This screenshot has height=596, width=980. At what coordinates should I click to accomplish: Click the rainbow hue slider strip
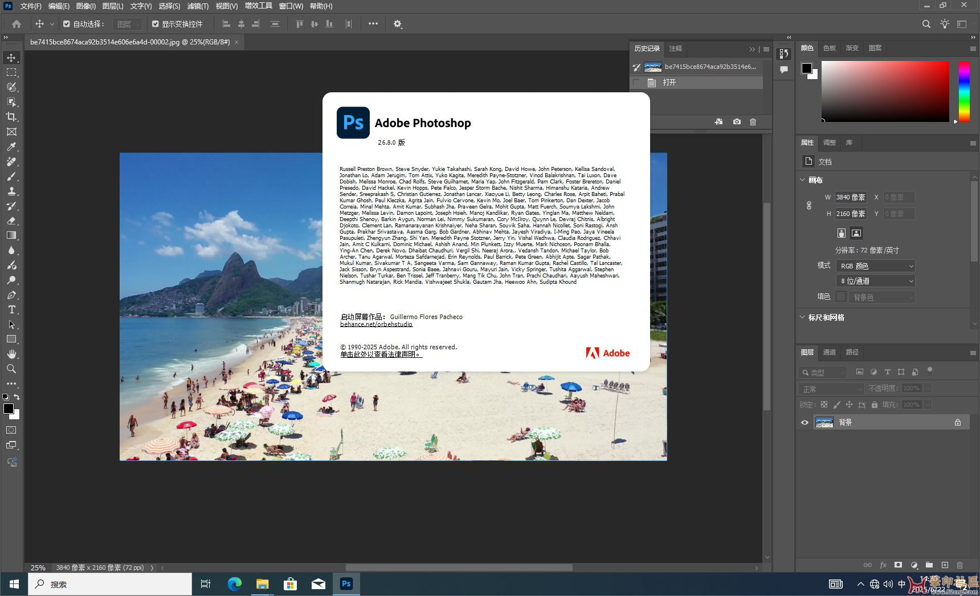tap(964, 91)
